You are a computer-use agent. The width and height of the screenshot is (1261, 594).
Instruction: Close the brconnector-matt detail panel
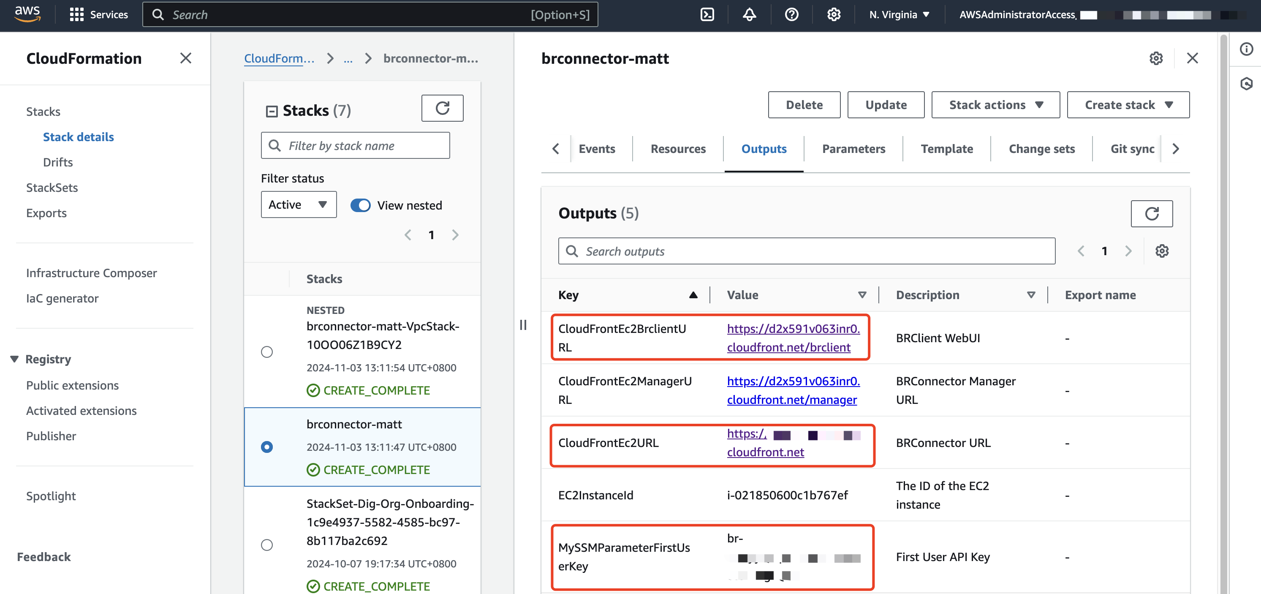coord(1192,58)
